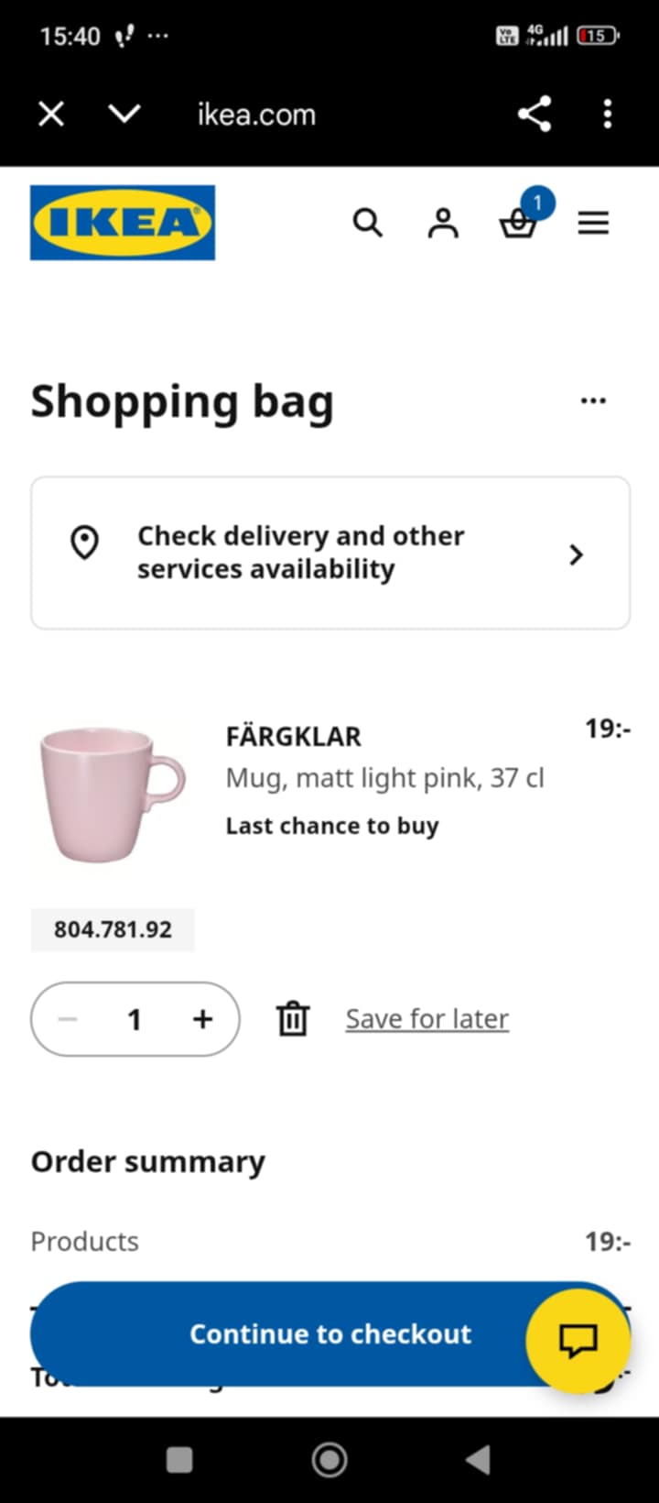Delete FÄRGKLAR mug with trash icon
Viewport: 659px width, 1503px height.
(293, 1019)
